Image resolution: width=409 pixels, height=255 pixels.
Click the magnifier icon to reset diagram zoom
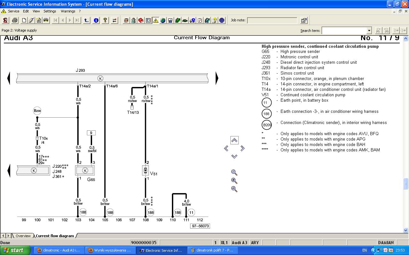point(234,172)
